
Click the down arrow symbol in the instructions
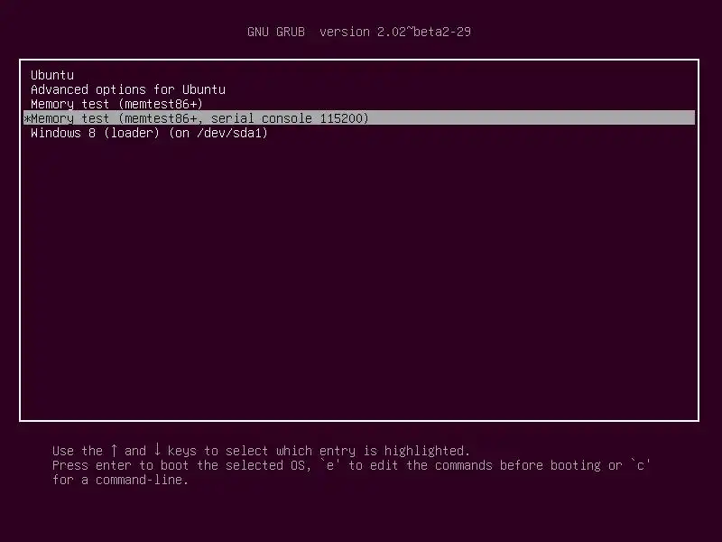tap(157, 449)
